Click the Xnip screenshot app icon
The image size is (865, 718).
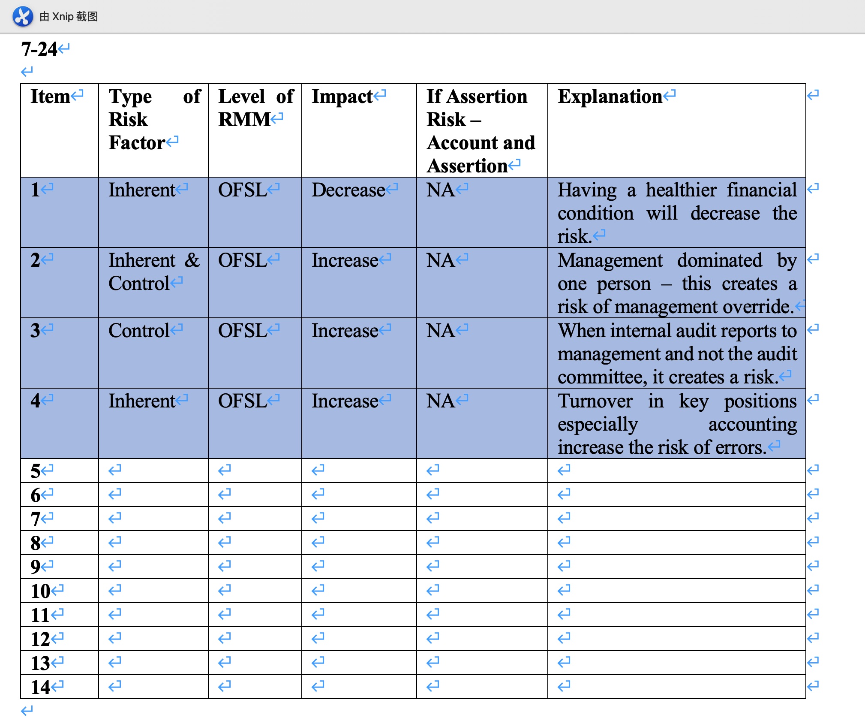pyautogui.click(x=22, y=17)
